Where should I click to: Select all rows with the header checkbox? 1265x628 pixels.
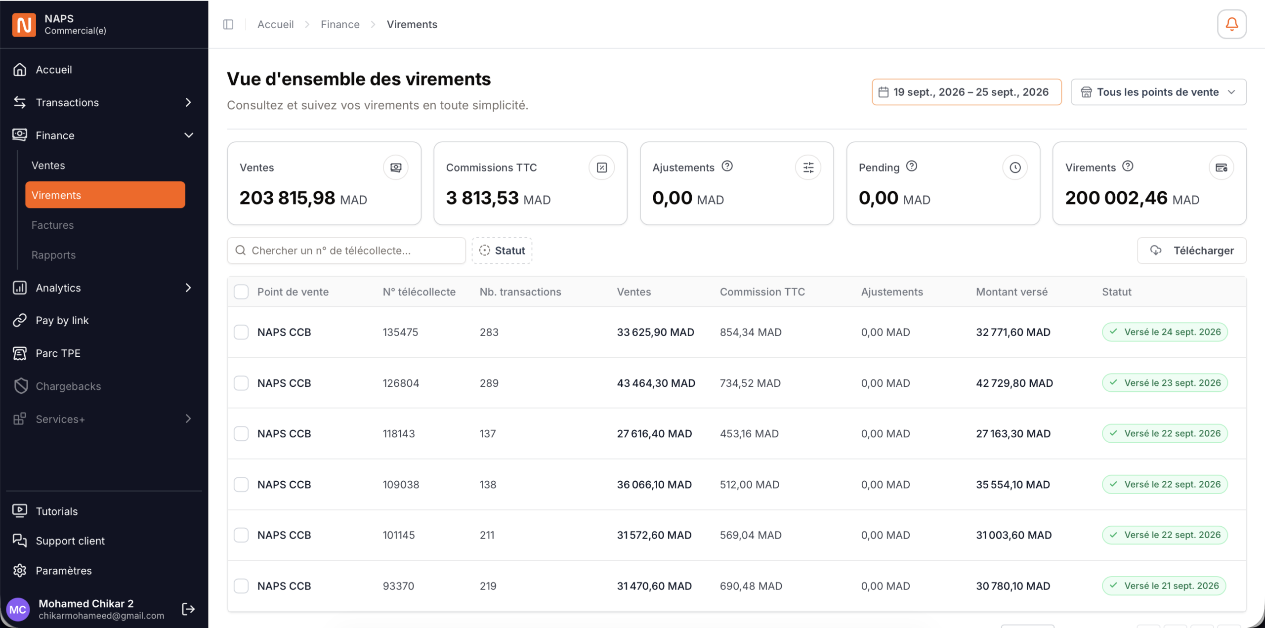pyautogui.click(x=241, y=292)
